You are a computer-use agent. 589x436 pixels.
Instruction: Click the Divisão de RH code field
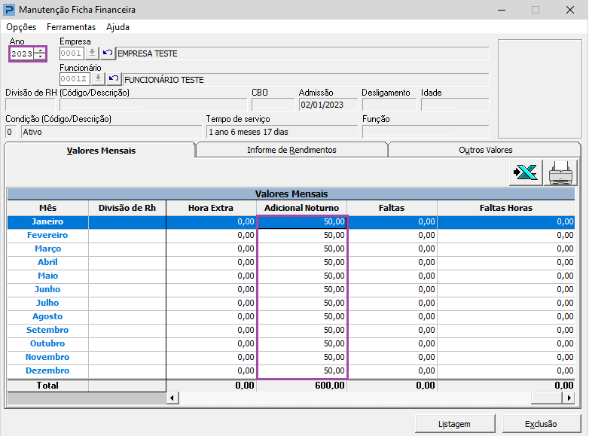coord(30,105)
